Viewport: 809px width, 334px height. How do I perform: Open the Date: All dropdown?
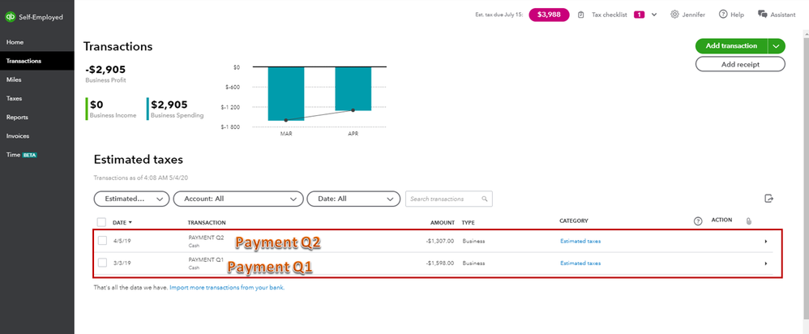click(x=353, y=199)
